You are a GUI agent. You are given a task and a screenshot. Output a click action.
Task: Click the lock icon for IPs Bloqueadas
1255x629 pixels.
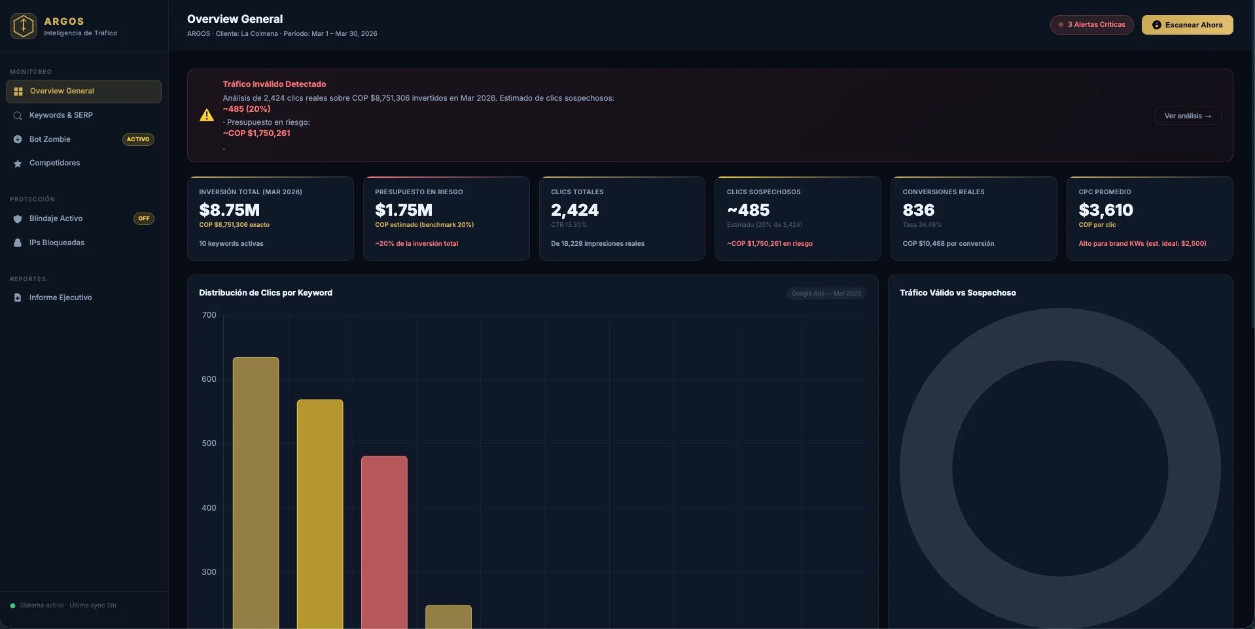pos(18,243)
